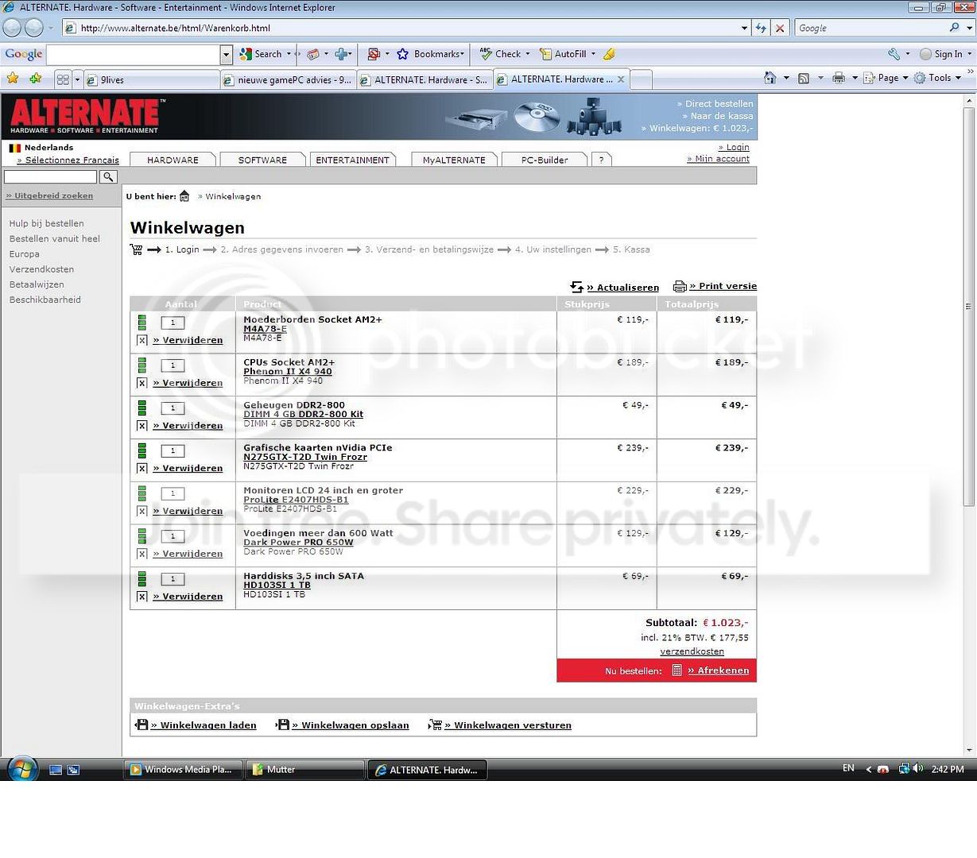Expand the Page menu dropdown

pos(905,78)
